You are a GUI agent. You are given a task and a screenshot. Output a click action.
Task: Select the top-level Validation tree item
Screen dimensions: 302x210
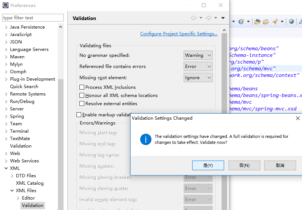point(21,146)
